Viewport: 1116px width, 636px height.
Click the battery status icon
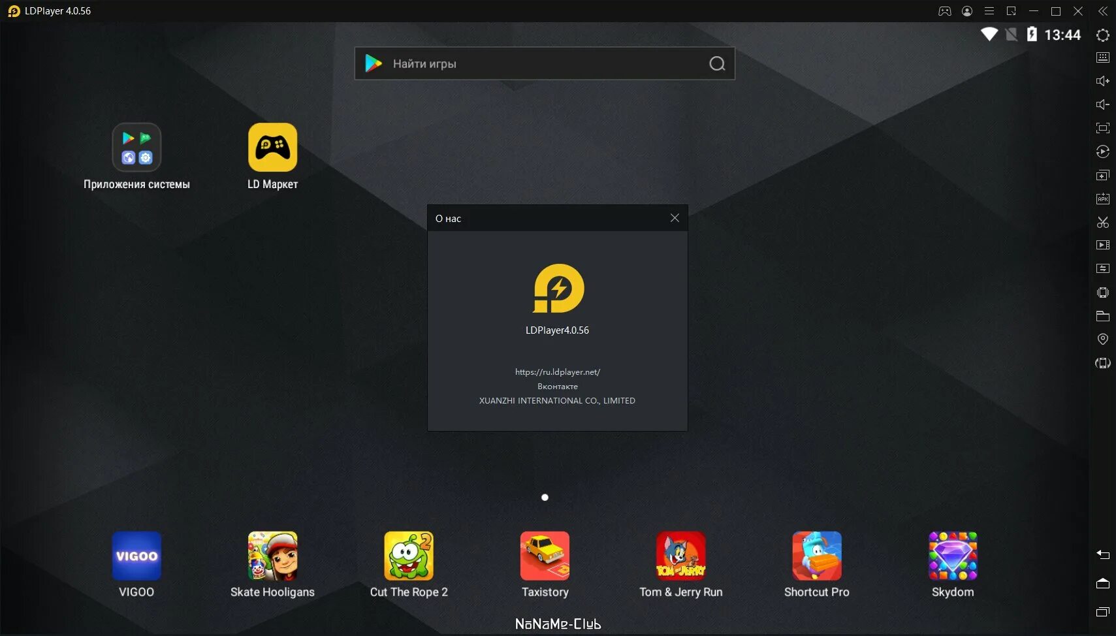1032,34
